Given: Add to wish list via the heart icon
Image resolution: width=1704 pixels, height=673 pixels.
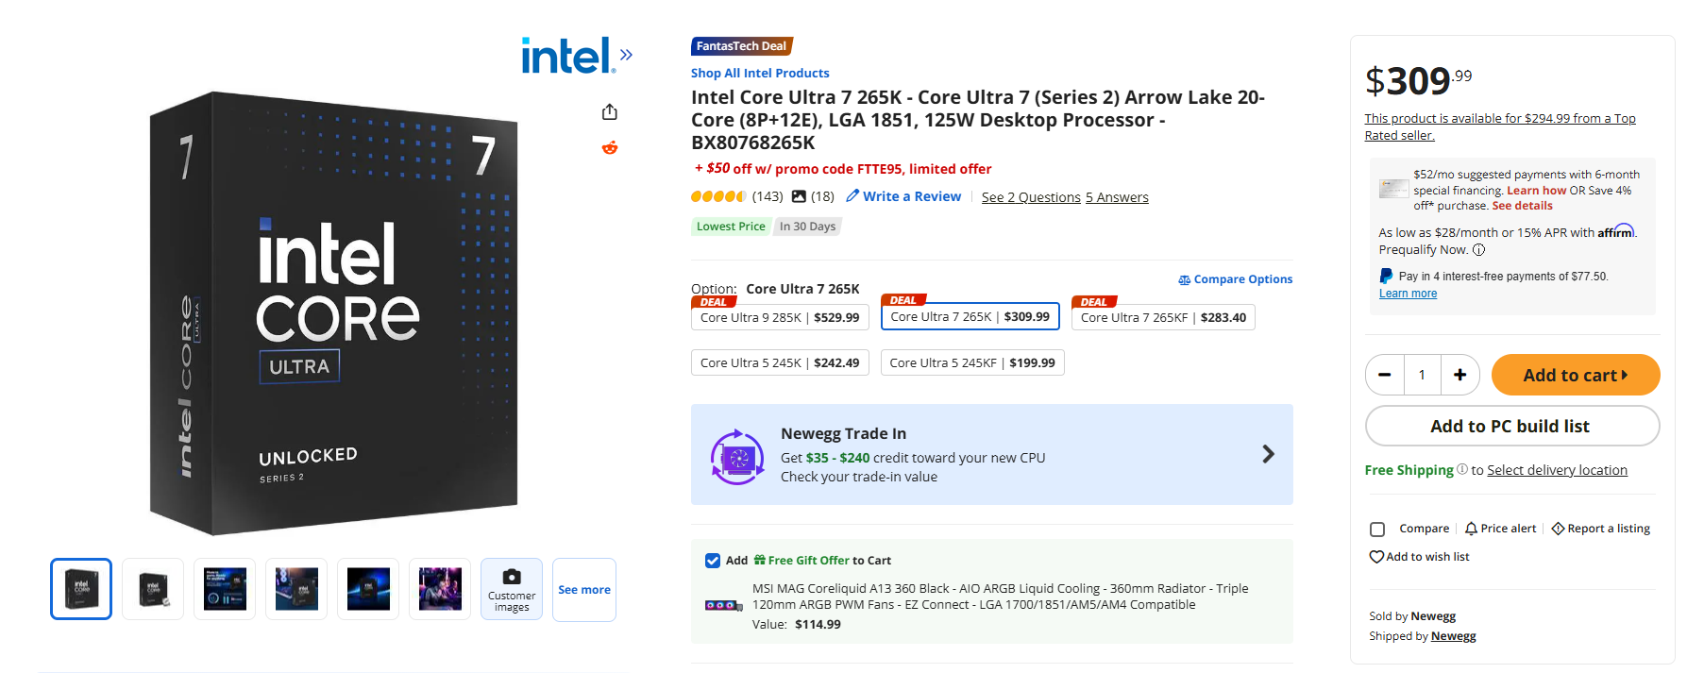Looking at the screenshot, I should pos(1375,556).
